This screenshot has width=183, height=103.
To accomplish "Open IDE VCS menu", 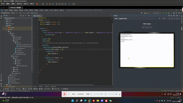I will (51, 10).
